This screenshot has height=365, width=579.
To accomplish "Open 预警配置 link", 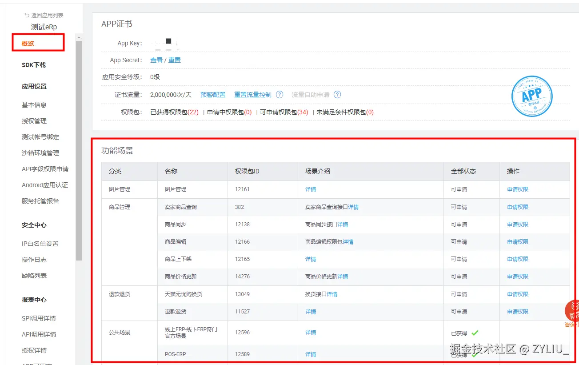I will pos(213,95).
